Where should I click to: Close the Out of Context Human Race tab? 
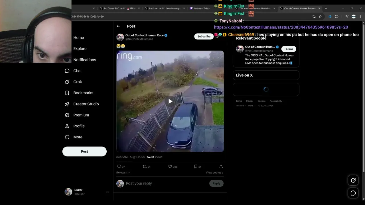click(x=319, y=9)
